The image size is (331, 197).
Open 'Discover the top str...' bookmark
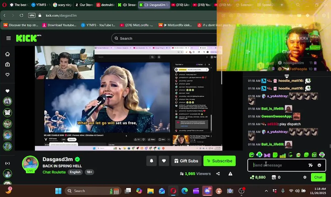click(21, 25)
